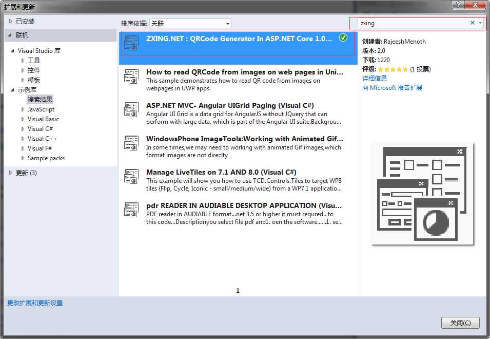Expand the JavaScript samples node
Screen dimensions: 490x339
(23, 109)
